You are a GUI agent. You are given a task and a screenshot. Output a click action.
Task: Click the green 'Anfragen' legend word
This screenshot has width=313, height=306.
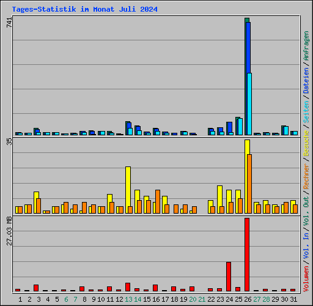pyautogui.click(x=306, y=46)
